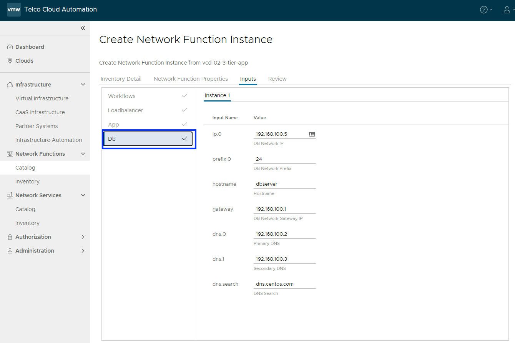Open the Network Function Properties tab
Screen dimensions: 515x343
tap(191, 79)
